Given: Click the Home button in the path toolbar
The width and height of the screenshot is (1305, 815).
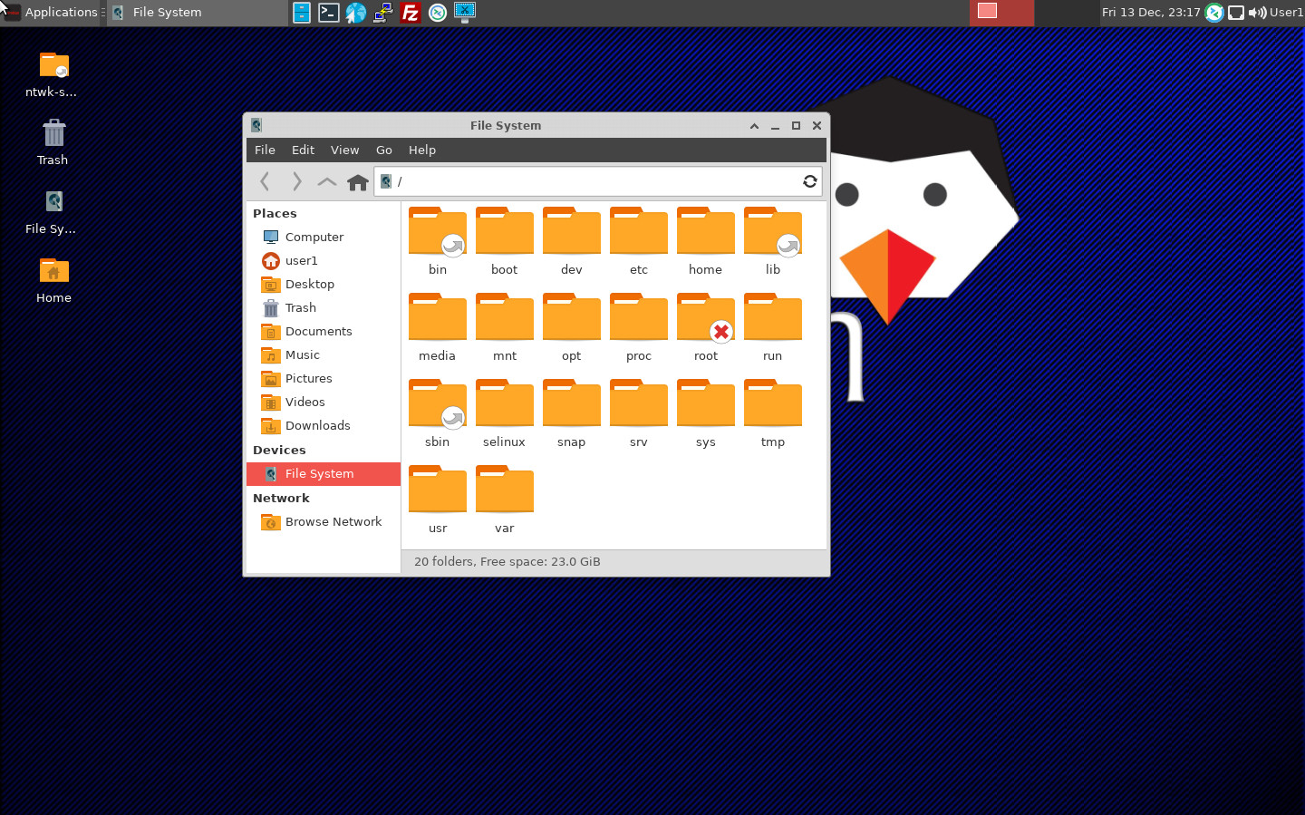Looking at the screenshot, I should point(357,181).
